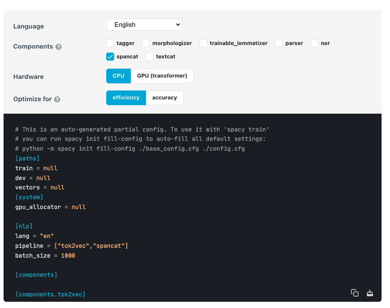Image resolution: width=390 pixels, height=308 pixels.
Task: Click the lang = "en" line
Action: pyautogui.click(x=34, y=236)
